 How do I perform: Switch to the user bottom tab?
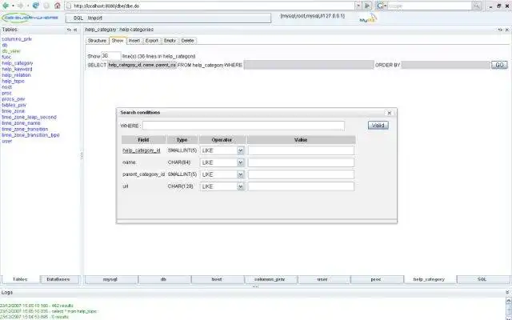[x=322, y=279]
